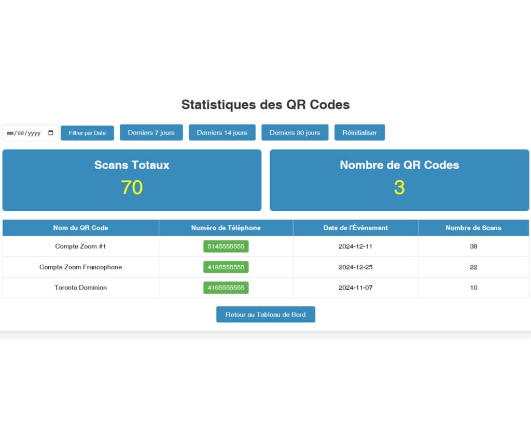Click the Retour au Tableau de Bord button
Screen dimensions: 531x438
pyautogui.click(x=265, y=314)
